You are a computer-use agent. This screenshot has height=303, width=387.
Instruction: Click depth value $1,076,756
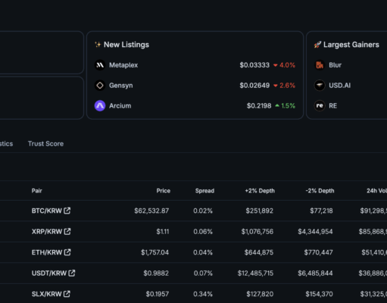click(x=257, y=232)
